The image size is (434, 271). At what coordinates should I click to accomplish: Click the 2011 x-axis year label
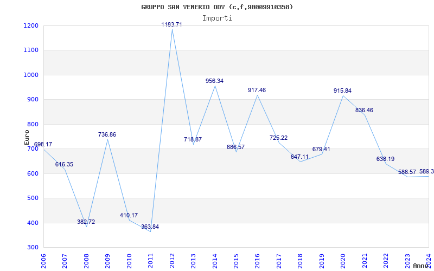(x=151, y=261)
